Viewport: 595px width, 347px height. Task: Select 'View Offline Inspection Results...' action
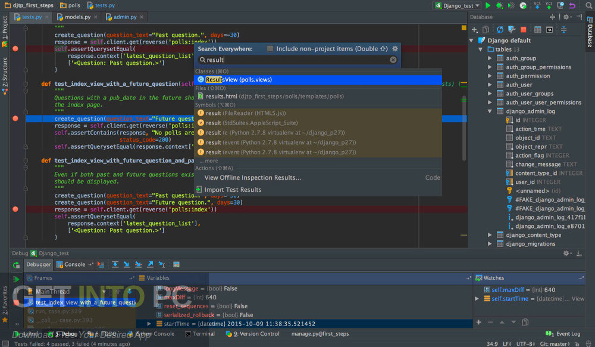point(253,178)
